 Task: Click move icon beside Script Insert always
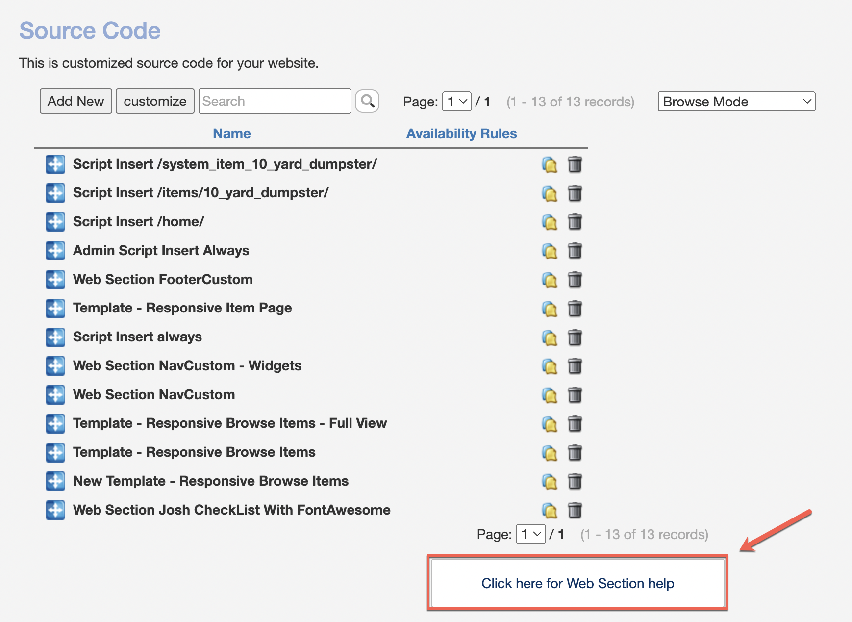tap(55, 337)
